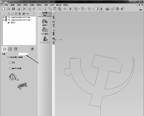Open the 窗口 (Window) menu
The width and height of the screenshot is (144, 116).
pyautogui.click(x=59, y=5)
